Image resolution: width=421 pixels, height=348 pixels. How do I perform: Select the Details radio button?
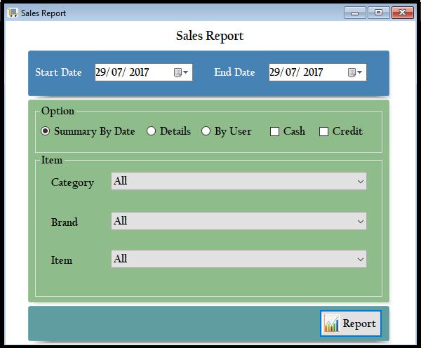tap(152, 131)
